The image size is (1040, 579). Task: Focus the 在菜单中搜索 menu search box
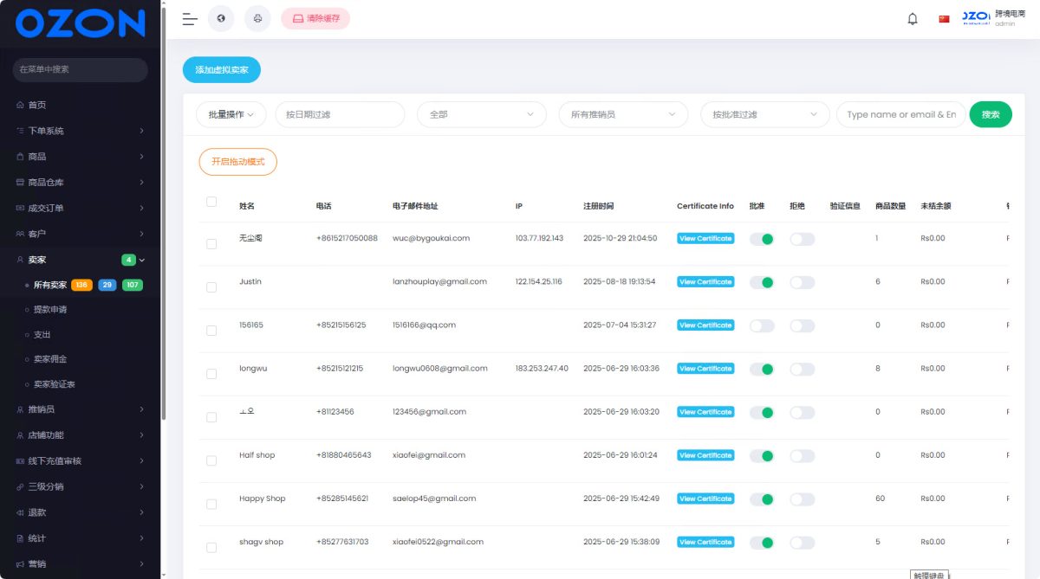click(x=81, y=69)
